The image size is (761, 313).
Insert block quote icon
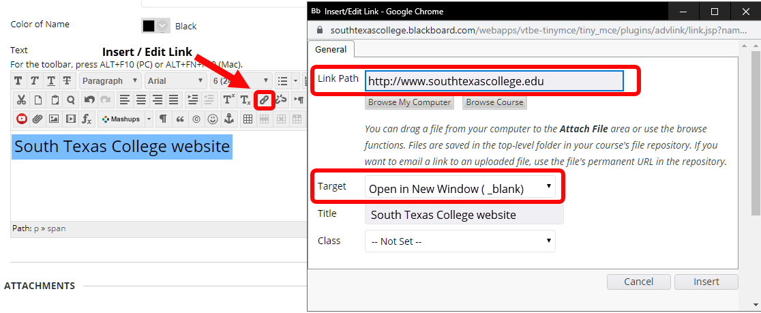click(x=180, y=119)
